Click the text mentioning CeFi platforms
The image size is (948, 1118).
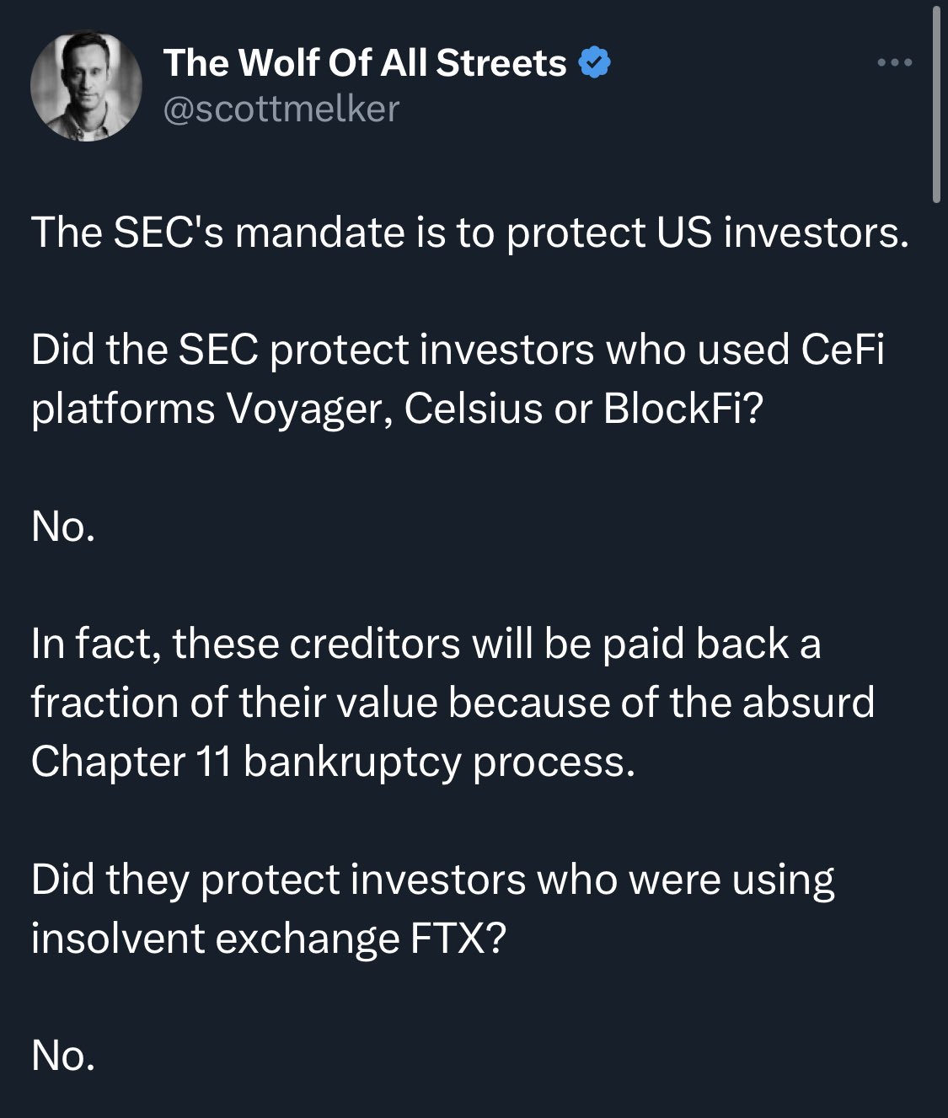coord(458,379)
